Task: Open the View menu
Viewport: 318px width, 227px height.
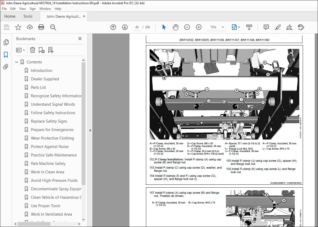Action: pyautogui.click(x=23, y=9)
